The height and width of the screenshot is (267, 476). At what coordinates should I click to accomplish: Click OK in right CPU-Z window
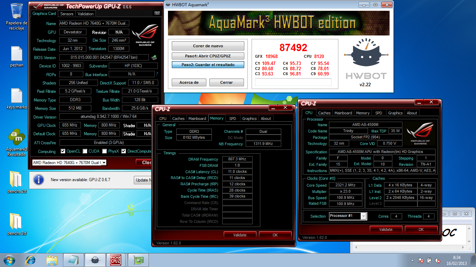[421, 229]
